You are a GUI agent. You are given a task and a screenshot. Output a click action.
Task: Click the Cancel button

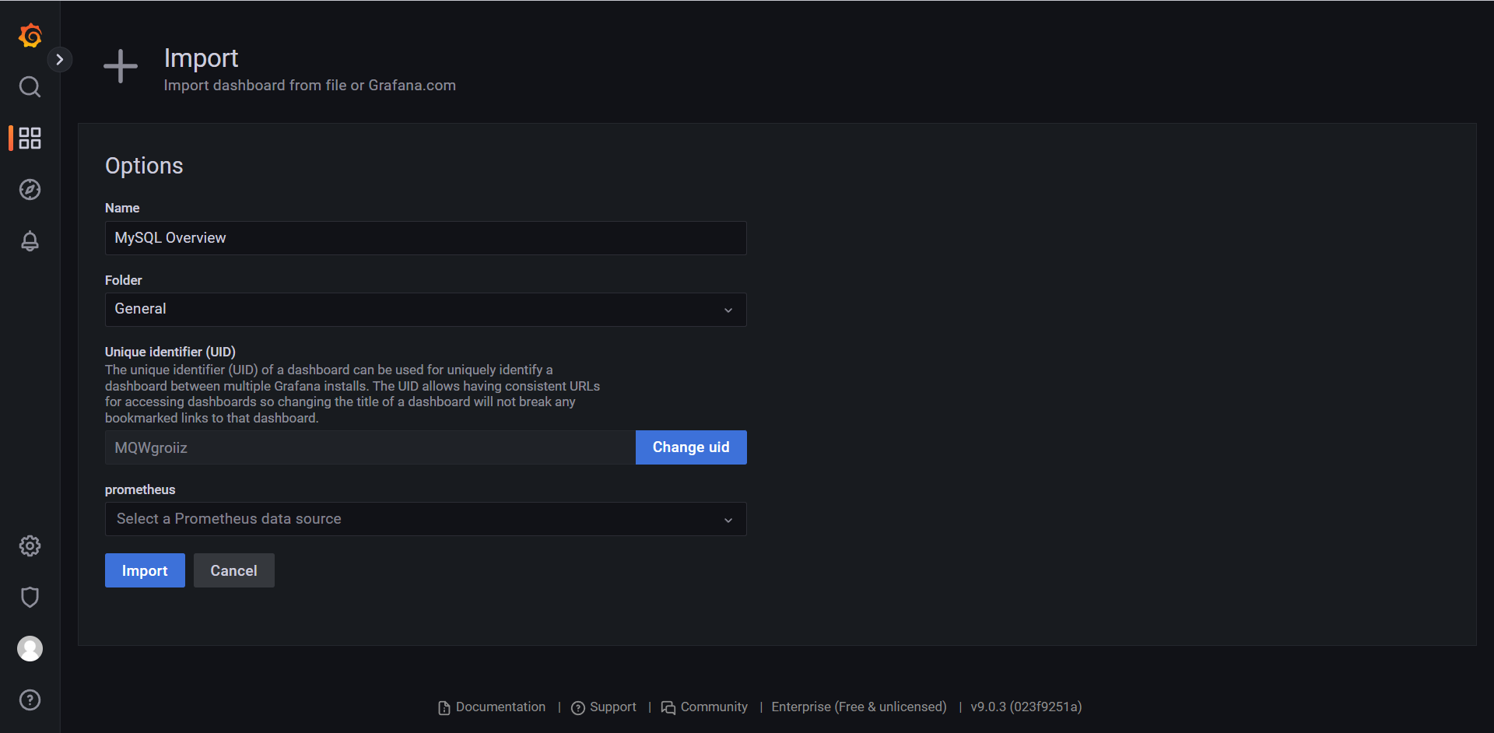[233, 570]
